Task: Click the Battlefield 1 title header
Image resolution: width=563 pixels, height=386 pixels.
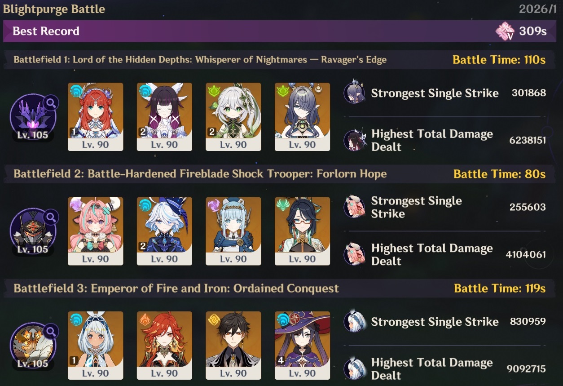Action: tap(200, 60)
